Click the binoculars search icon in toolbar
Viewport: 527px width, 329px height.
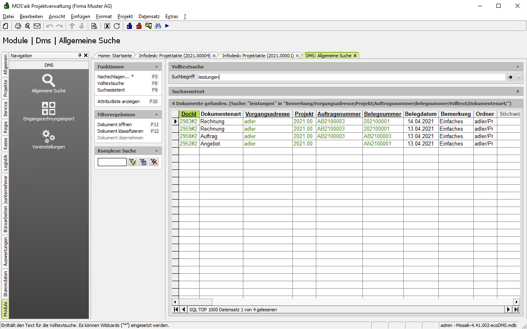click(158, 26)
